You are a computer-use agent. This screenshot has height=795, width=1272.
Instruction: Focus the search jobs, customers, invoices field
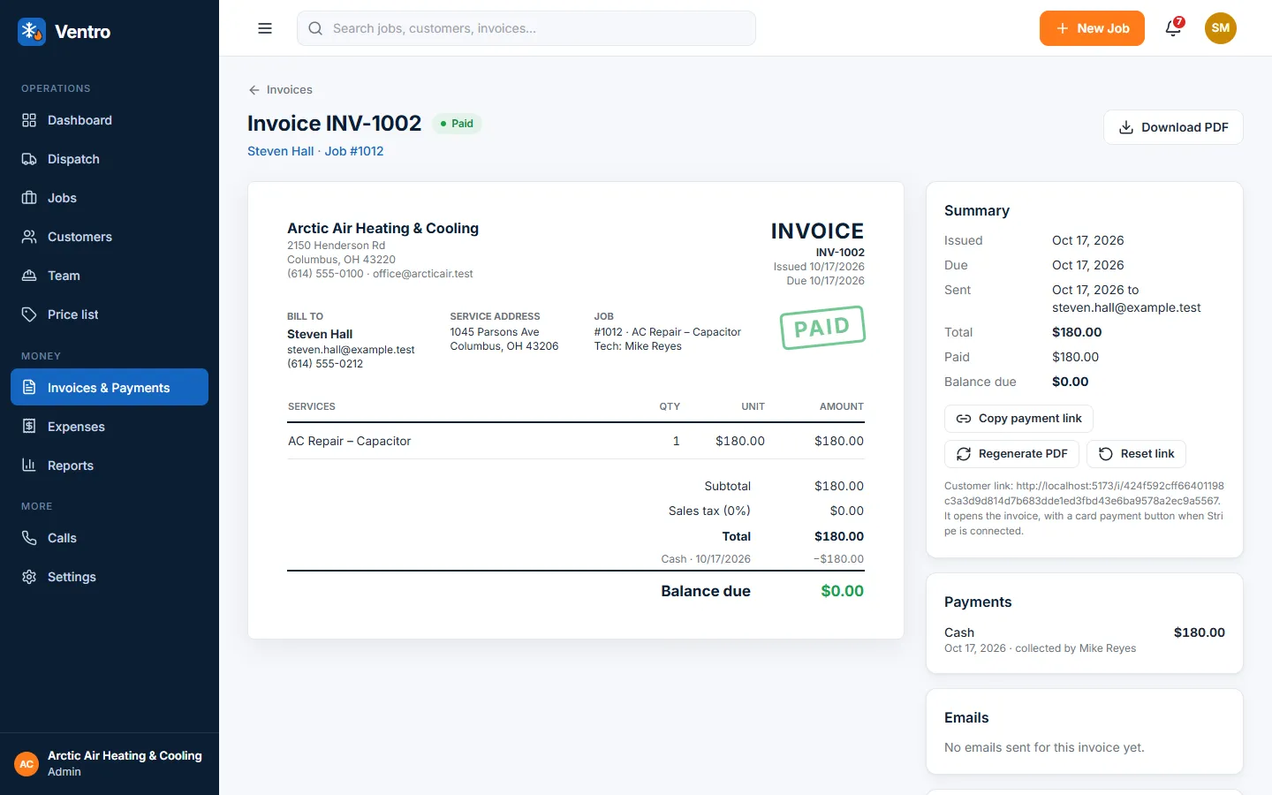coord(526,28)
